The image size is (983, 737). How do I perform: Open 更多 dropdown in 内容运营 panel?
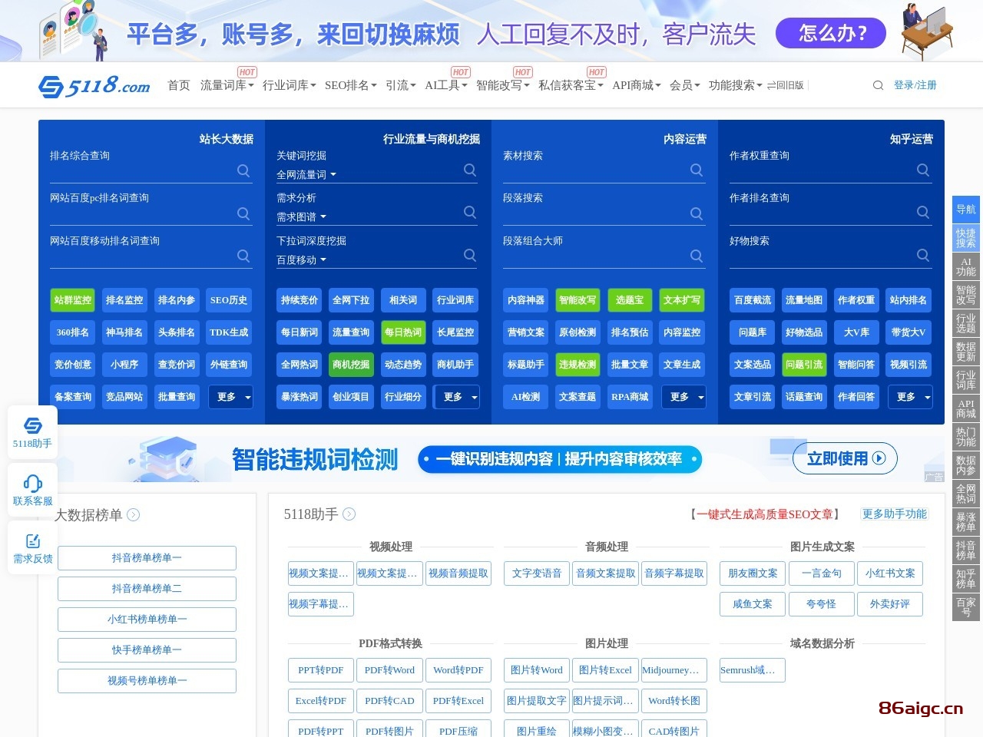(x=683, y=397)
